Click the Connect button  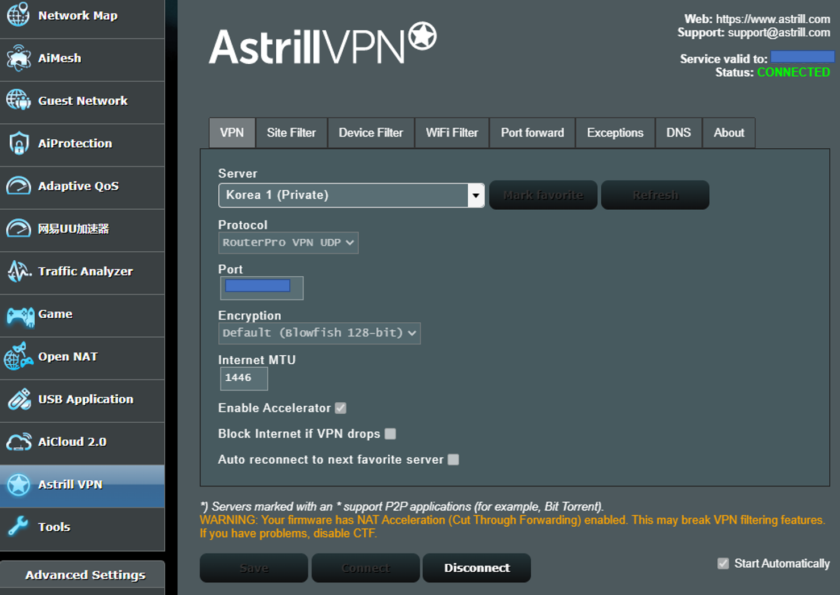(366, 568)
